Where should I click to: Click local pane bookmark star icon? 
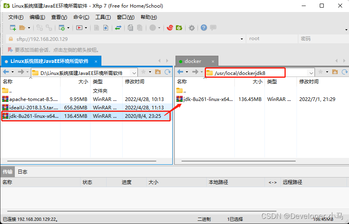click(143, 72)
